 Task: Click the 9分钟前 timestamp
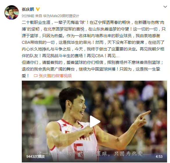pos(28,16)
